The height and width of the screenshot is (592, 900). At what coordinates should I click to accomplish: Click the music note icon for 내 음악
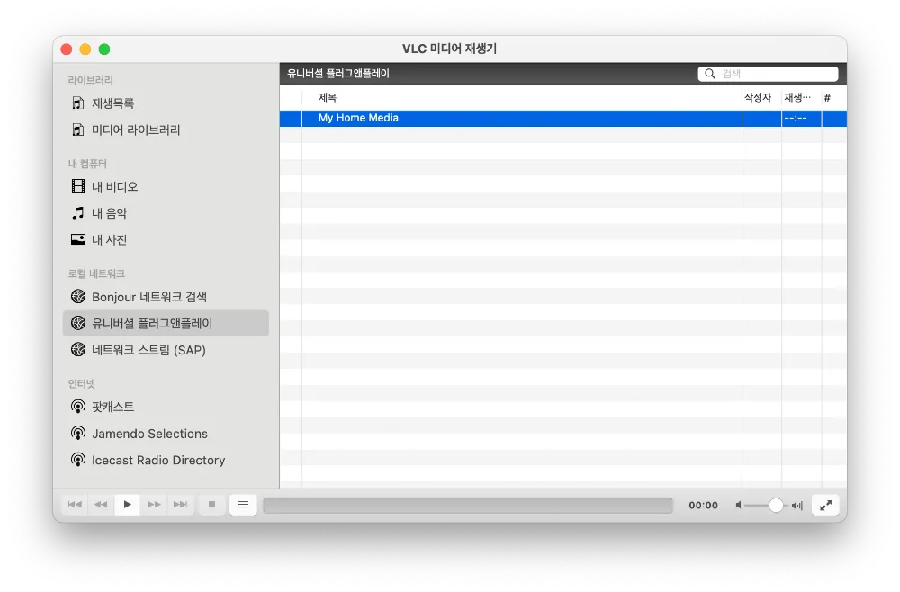[78, 213]
